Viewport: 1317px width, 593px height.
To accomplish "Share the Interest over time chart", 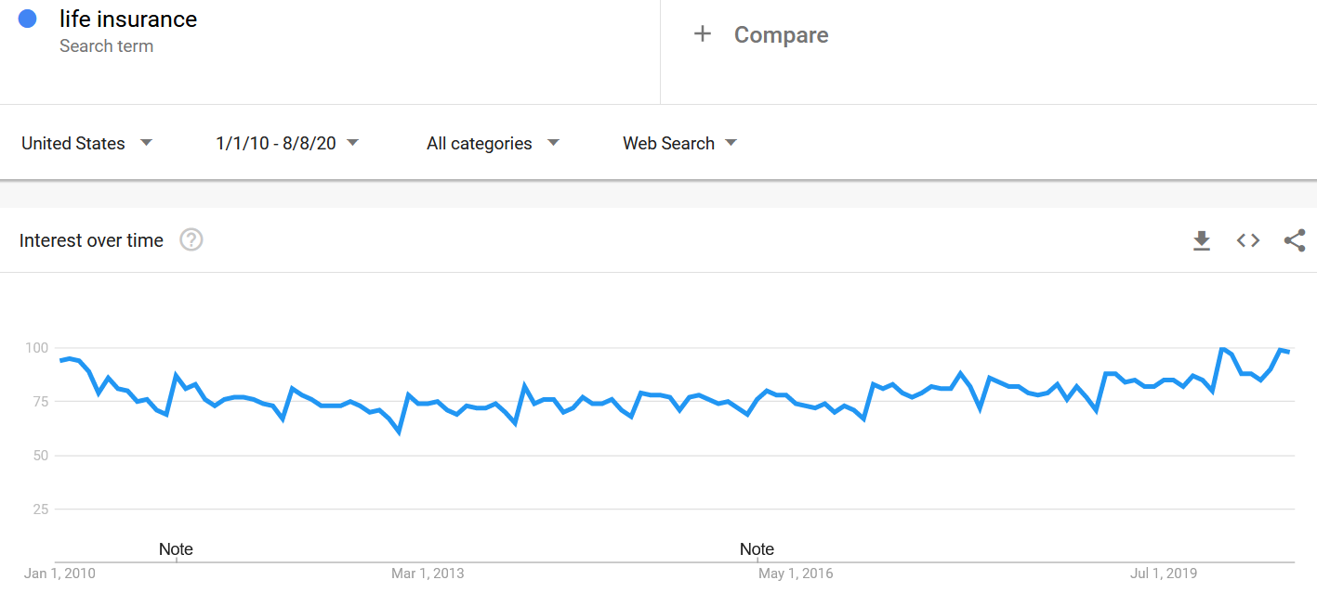I will pos(1295,240).
